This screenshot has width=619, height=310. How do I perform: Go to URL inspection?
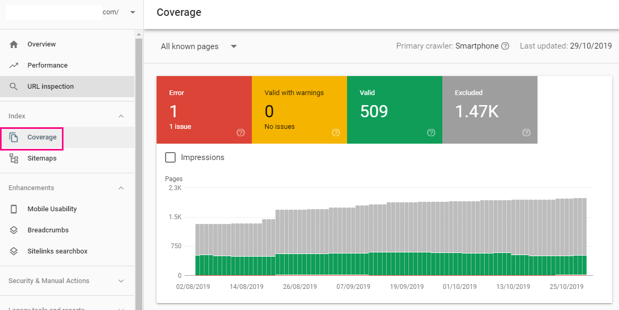tap(67, 87)
